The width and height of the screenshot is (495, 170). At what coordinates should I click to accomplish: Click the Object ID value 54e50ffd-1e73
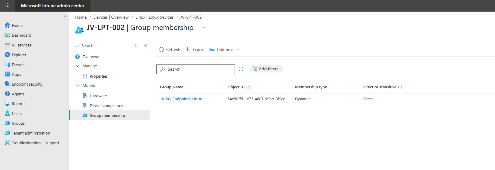258,99
